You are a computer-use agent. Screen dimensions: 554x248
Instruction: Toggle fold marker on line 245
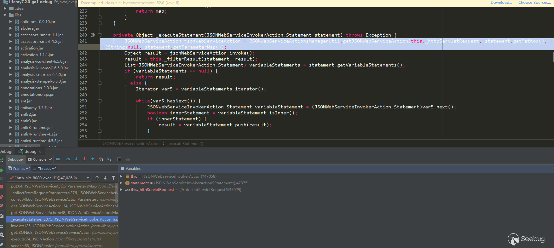[100, 71]
